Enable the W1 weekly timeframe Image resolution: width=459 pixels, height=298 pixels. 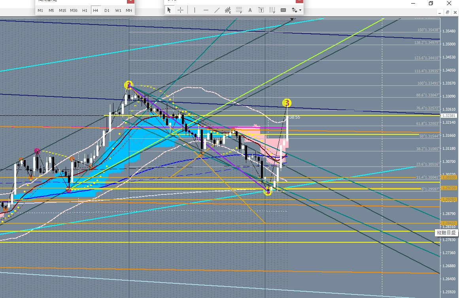(118, 10)
